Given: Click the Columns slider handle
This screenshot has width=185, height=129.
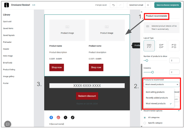Looking at the screenshot, I should pyautogui.click(x=153, y=72).
